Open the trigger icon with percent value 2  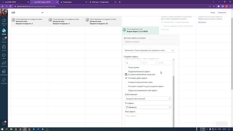(13, 20)
